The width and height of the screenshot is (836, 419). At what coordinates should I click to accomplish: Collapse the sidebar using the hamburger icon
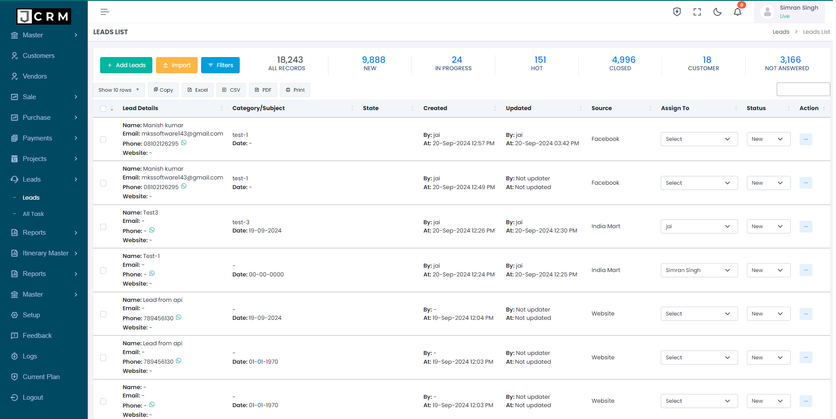[x=104, y=11]
